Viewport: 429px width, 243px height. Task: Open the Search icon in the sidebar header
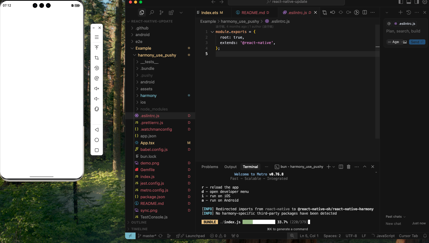pos(152,12)
